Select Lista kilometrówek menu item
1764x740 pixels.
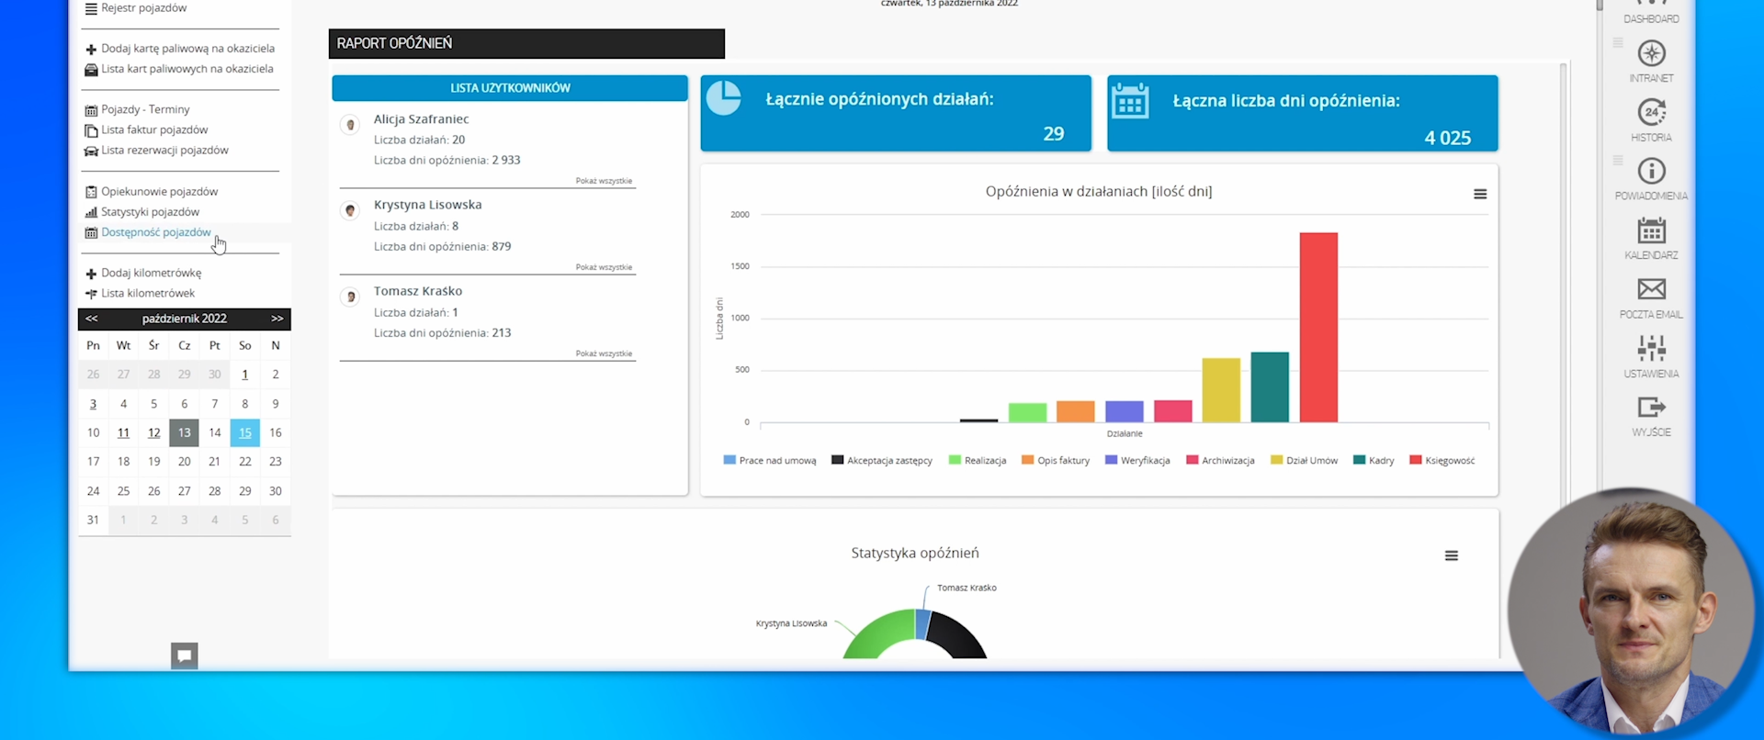147,294
